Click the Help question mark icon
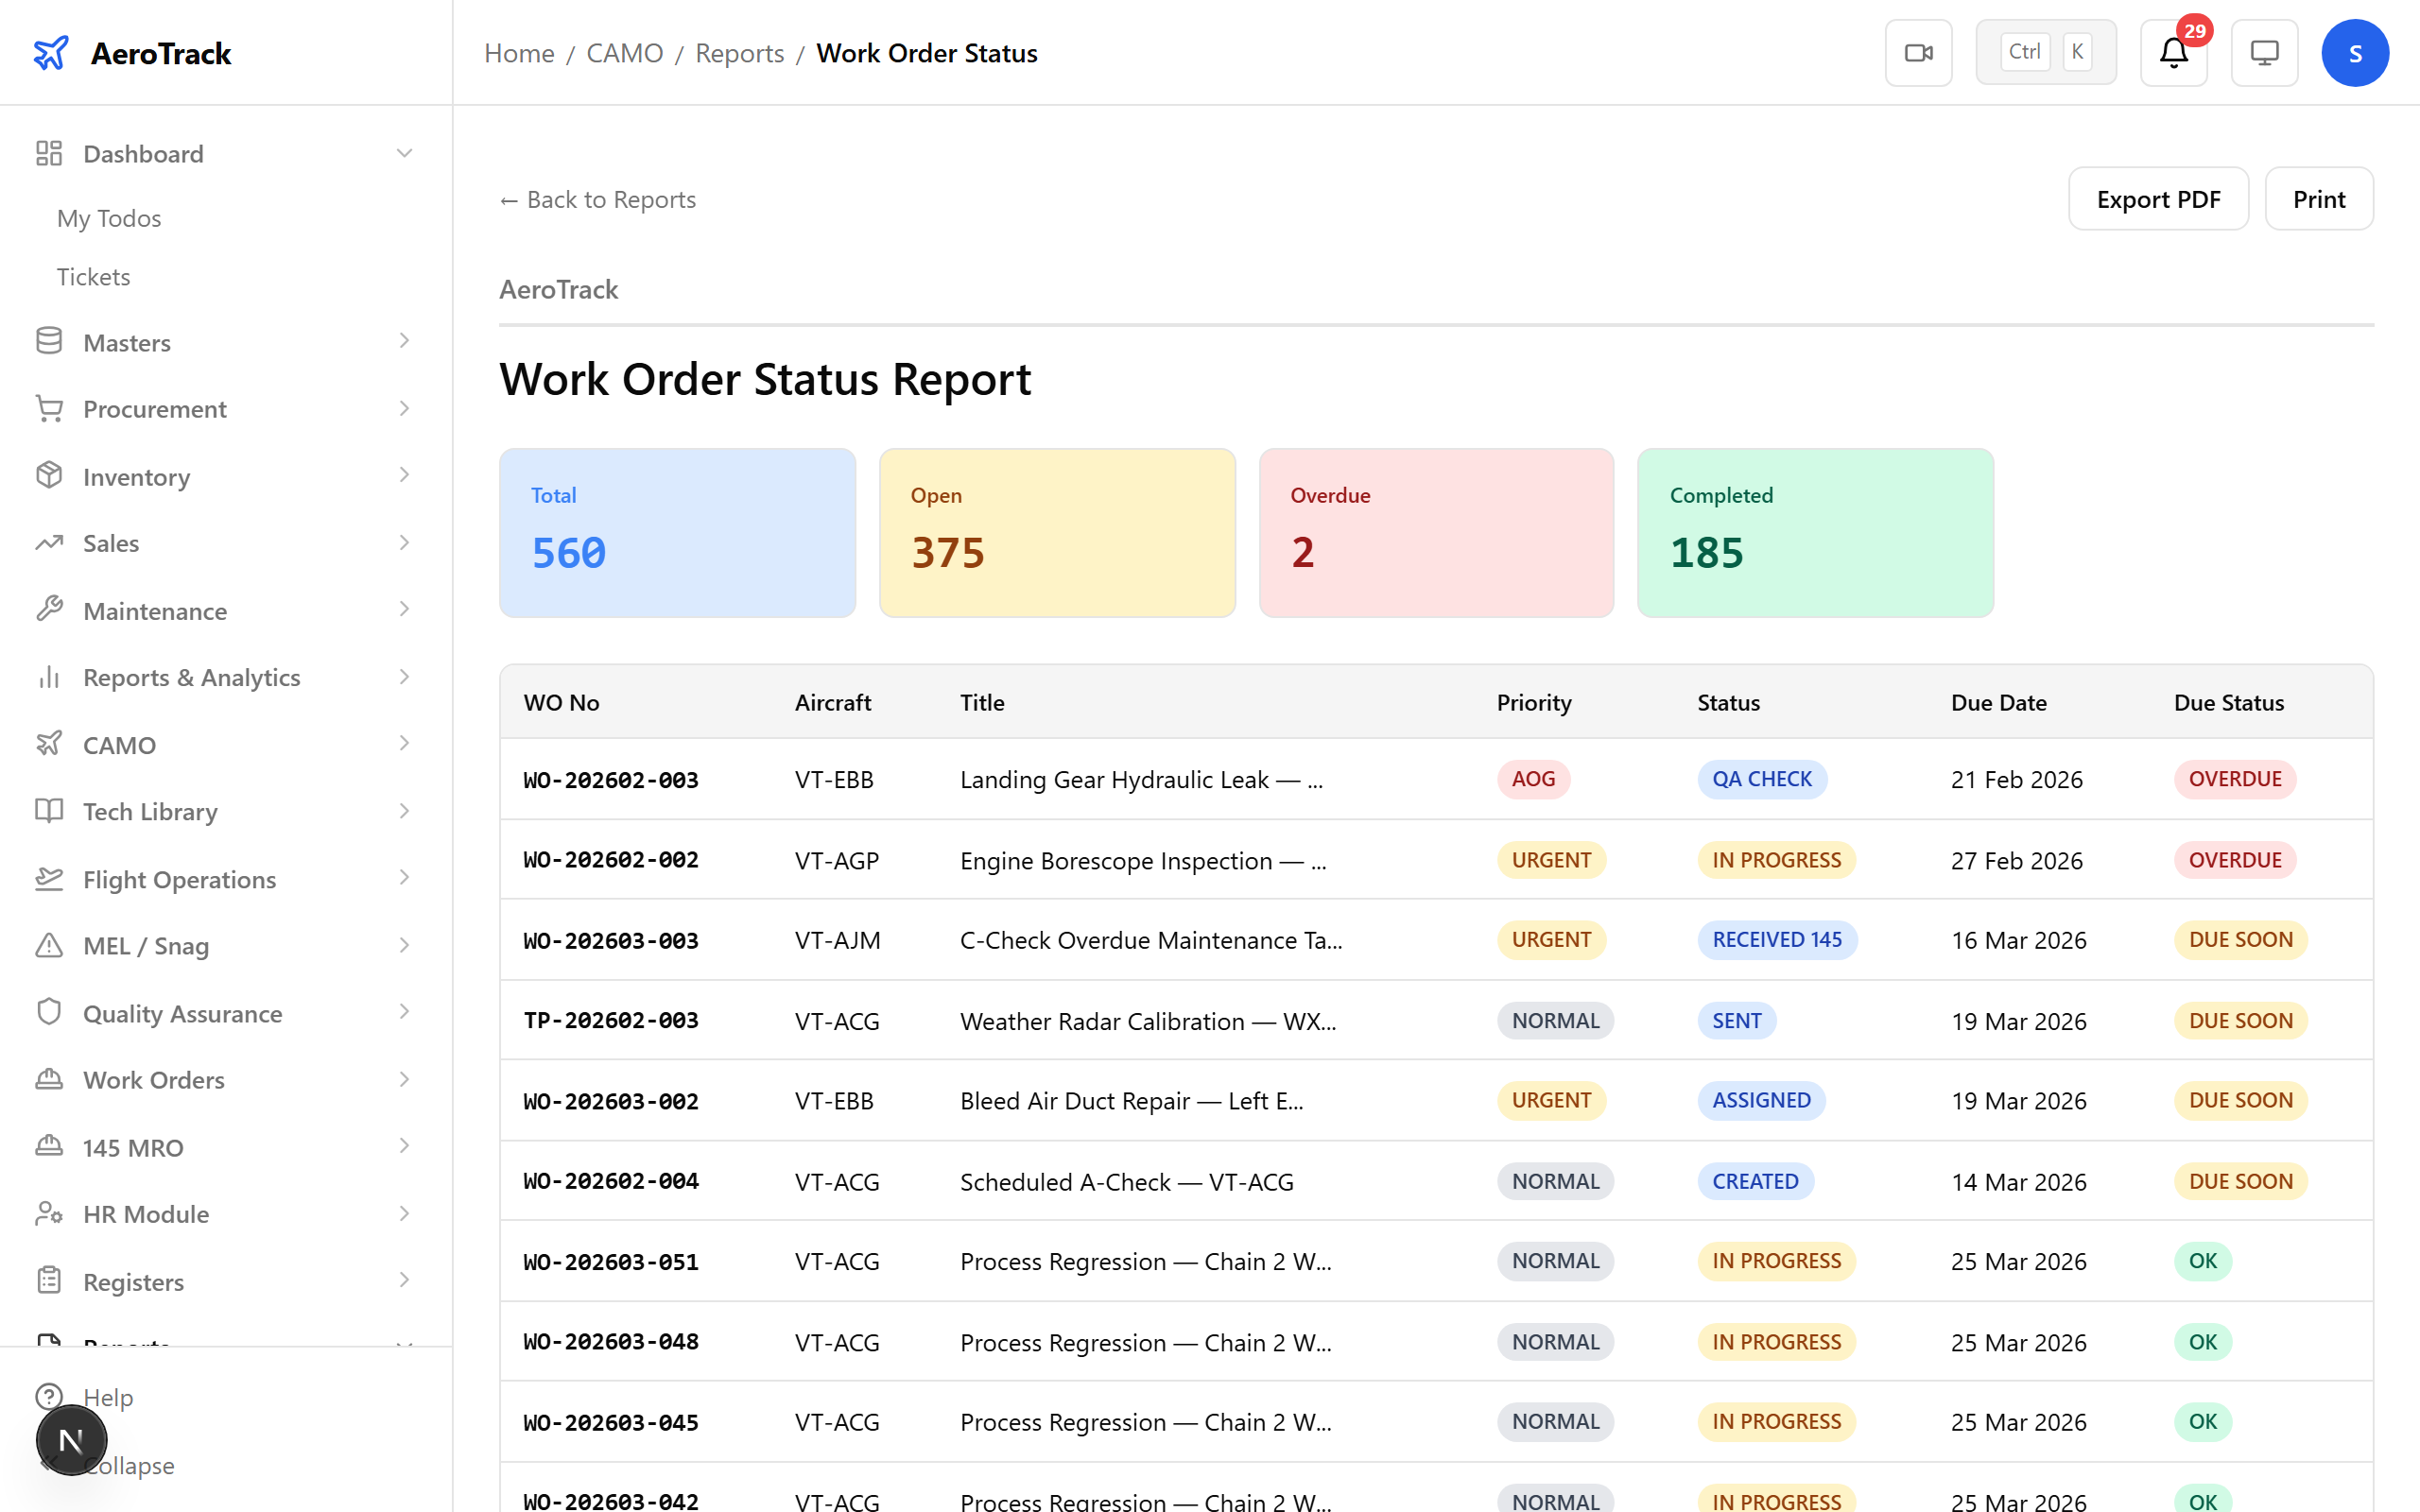 pyautogui.click(x=49, y=1397)
